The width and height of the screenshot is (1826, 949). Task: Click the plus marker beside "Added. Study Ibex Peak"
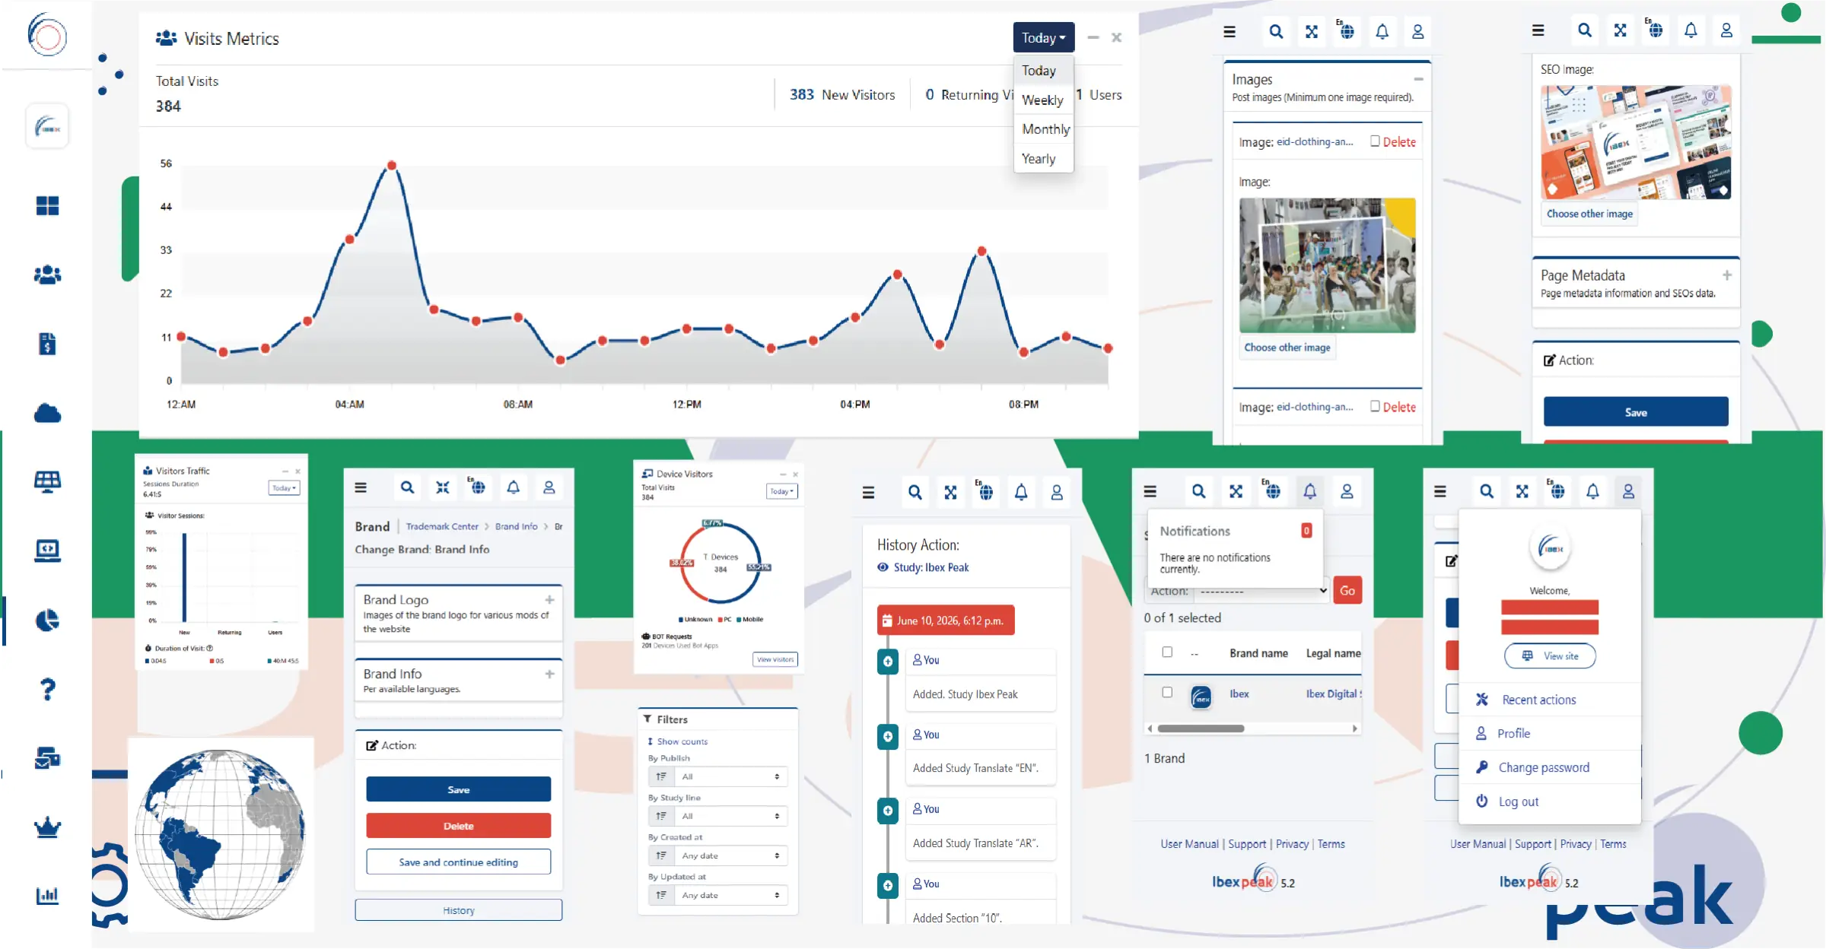pos(887,662)
